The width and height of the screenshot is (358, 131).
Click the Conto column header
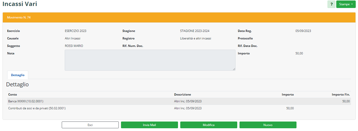coord(12,95)
